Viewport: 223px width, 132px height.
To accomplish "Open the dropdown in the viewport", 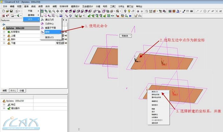I will 126,36.
